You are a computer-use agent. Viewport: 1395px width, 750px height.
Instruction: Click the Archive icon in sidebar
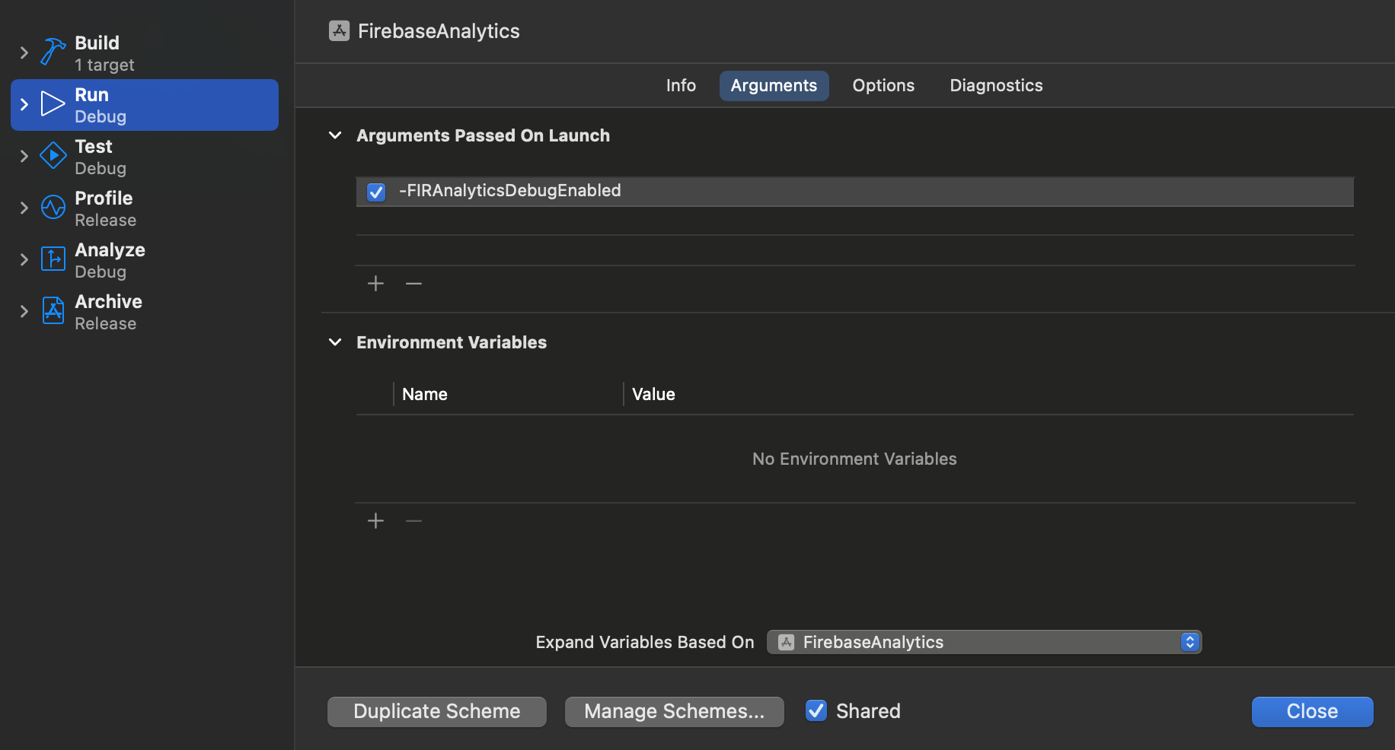pyautogui.click(x=51, y=310)
